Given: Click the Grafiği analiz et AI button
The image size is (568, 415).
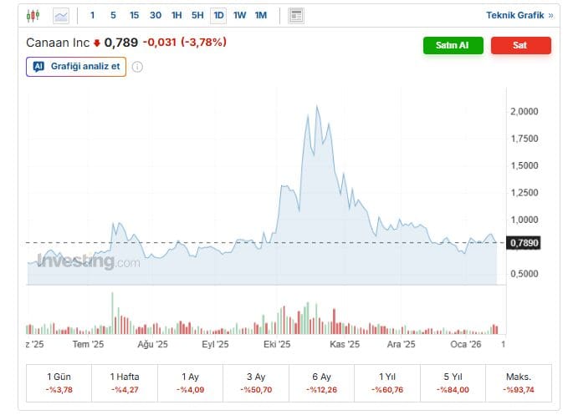Looking at the screenshot, I should (x=76, y=67).
